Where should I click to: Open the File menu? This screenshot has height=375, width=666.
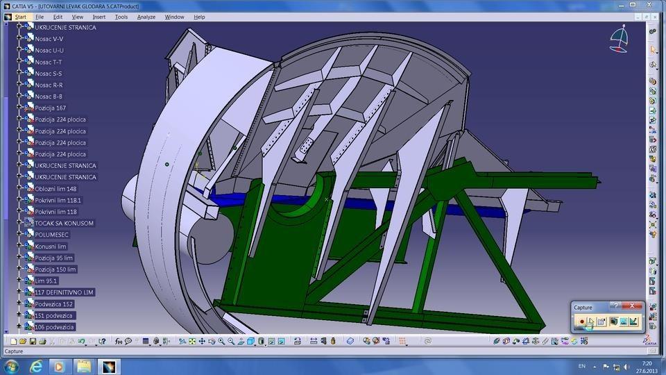tap(40, 17)
